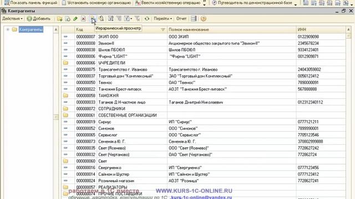Screen dimensions: 355x199
Task: Select Трансагентство г. Иваново name cell
Action: (x=132, y=69)
